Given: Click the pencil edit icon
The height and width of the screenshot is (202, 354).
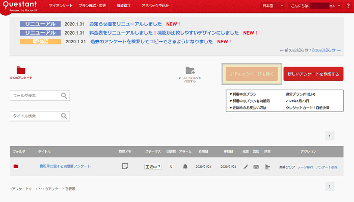Looking at the screenshot, I should pos(246,167).
